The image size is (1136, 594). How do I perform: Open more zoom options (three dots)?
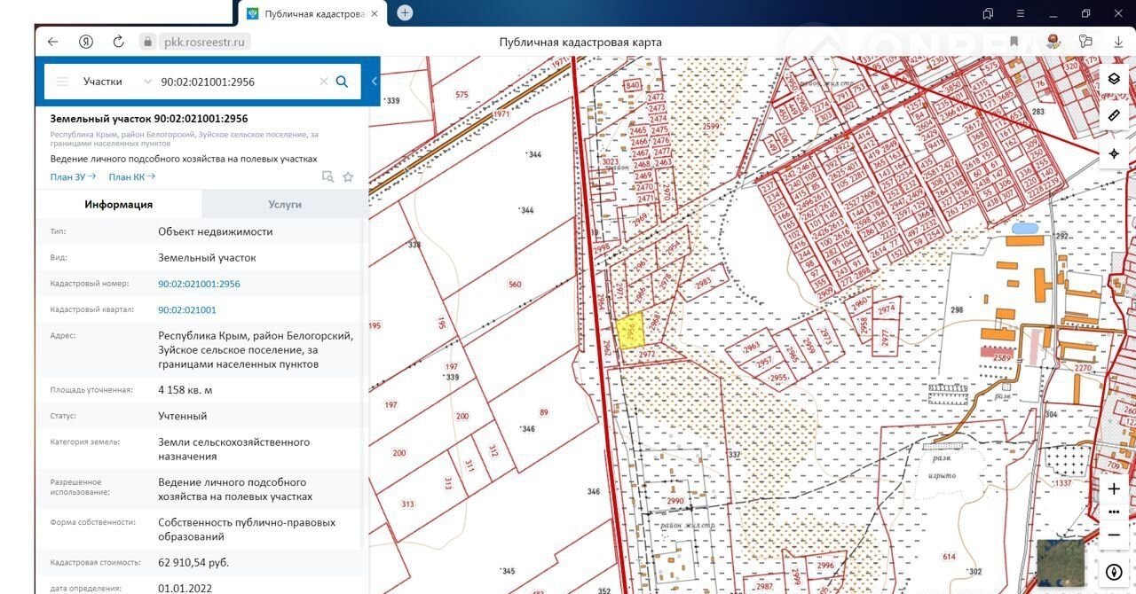tap(1114, 512)
